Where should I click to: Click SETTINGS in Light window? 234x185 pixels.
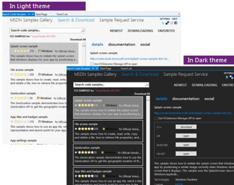165,19
